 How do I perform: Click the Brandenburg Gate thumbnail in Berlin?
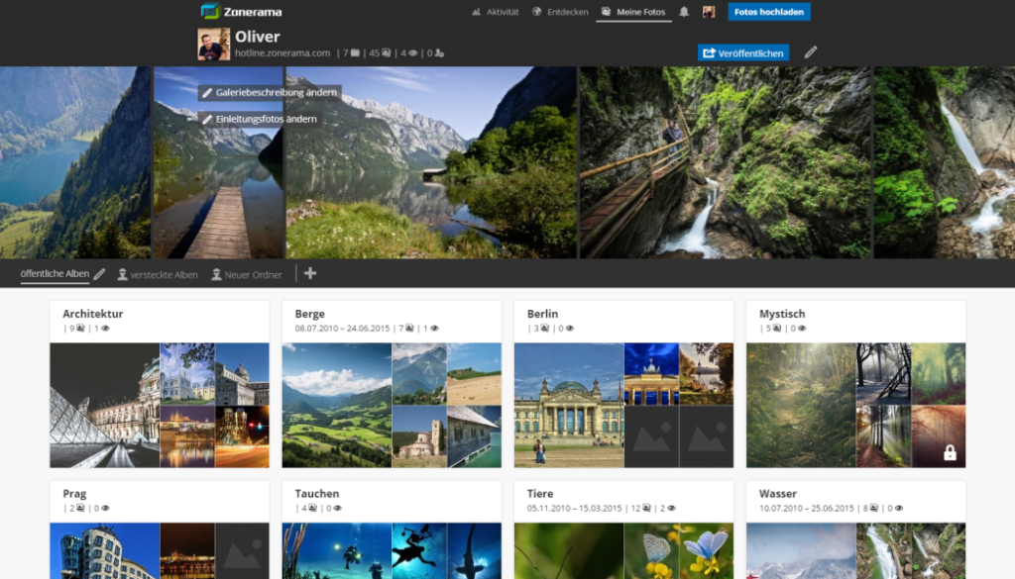pyautogui.click(x=651, y=373)
